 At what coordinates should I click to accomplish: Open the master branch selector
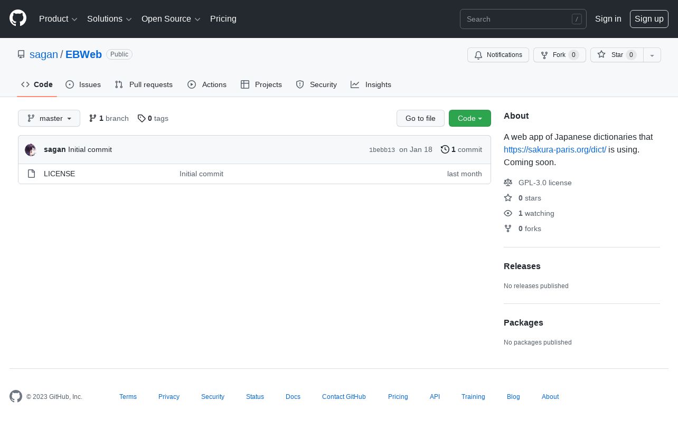click(x=49, y=118)
